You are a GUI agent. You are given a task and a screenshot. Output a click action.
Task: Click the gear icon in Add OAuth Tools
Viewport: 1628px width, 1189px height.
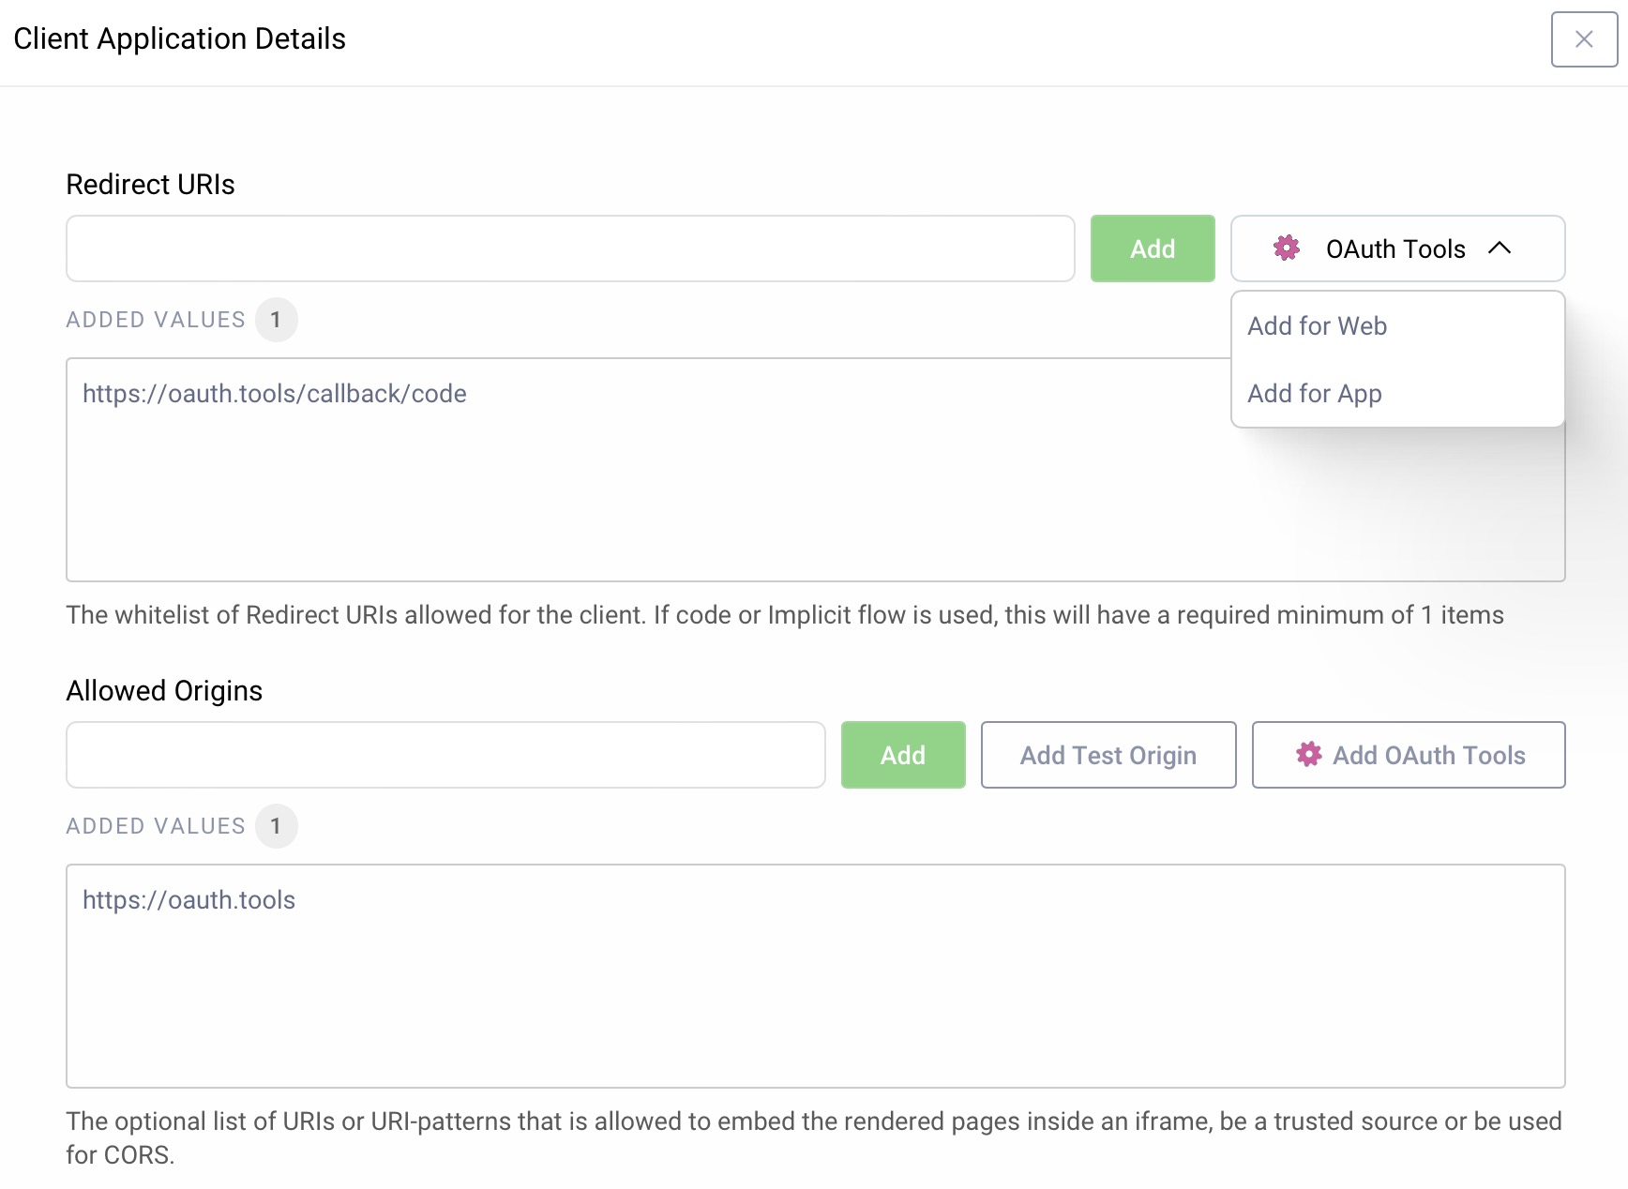tap(1308, 755)
